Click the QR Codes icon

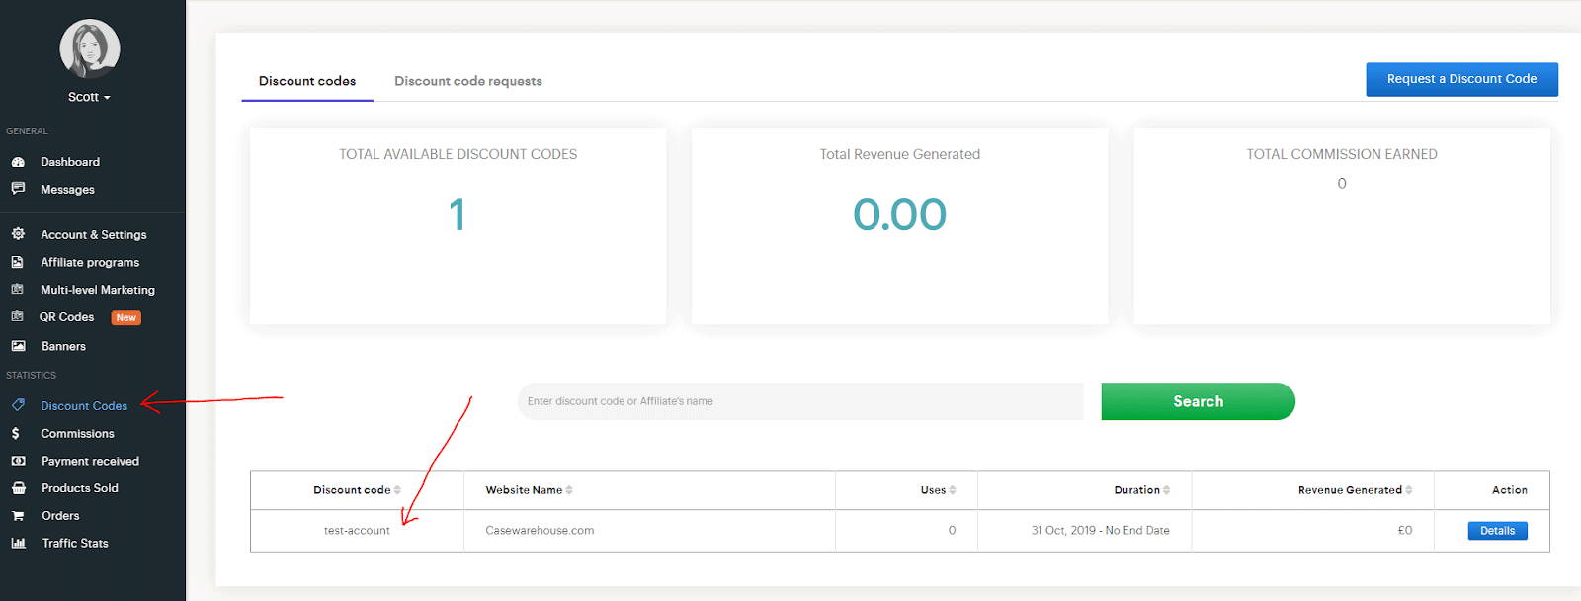coord(18,317)
